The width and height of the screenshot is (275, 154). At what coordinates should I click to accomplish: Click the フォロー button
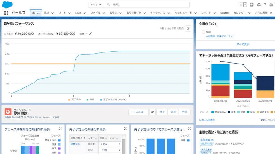[139, 112]
